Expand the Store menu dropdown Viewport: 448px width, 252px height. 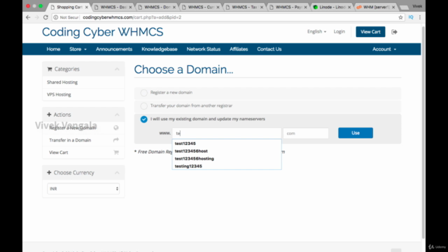click(78, 49)
